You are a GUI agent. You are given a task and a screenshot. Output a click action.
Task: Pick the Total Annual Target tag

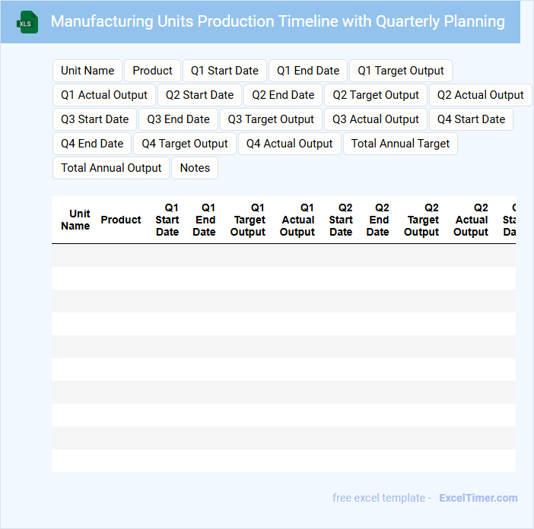(x=400, y=144)
